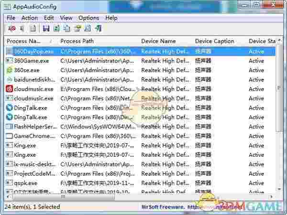Screen dimensions: 287x215
Task: Click the vertical scrollbar thumb of the list
Action: [x=279, y=88]
